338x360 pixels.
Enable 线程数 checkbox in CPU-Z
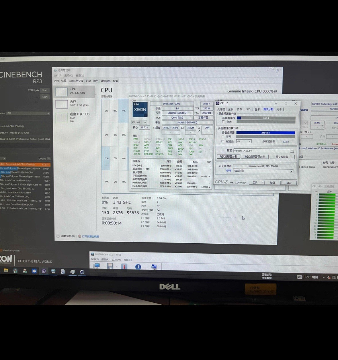point(223,141)
